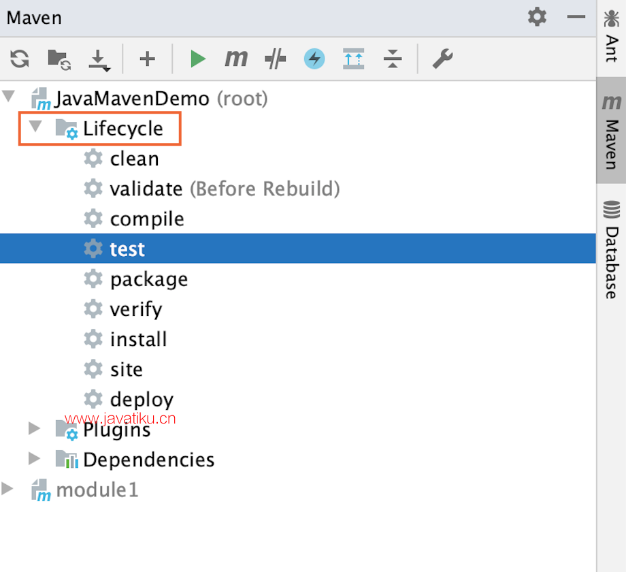626x572 pixels.
Task: Open Execute Maven Goal 'm' icon
Action: 236,59
